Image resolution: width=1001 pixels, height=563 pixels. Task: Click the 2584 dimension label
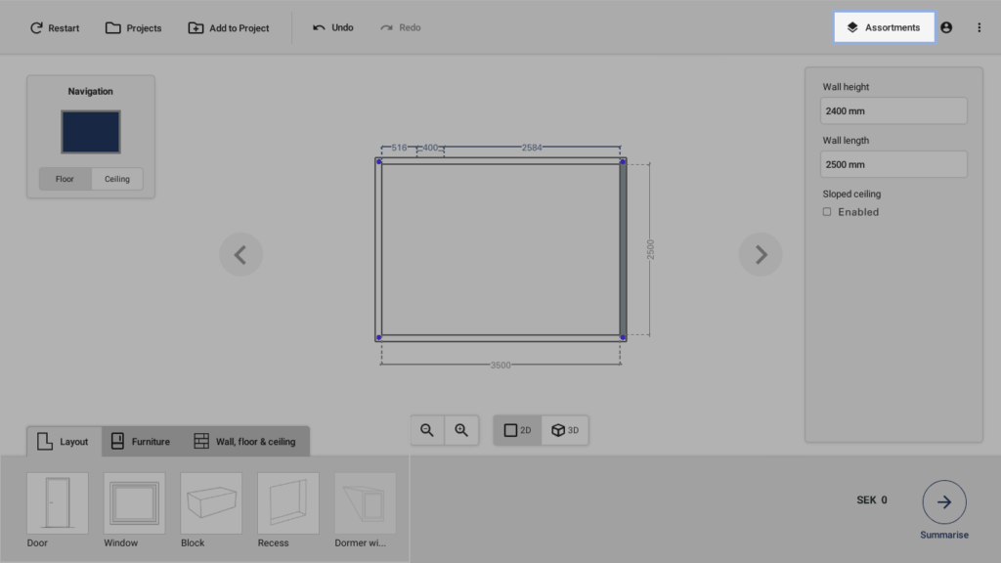click(532, 148)
